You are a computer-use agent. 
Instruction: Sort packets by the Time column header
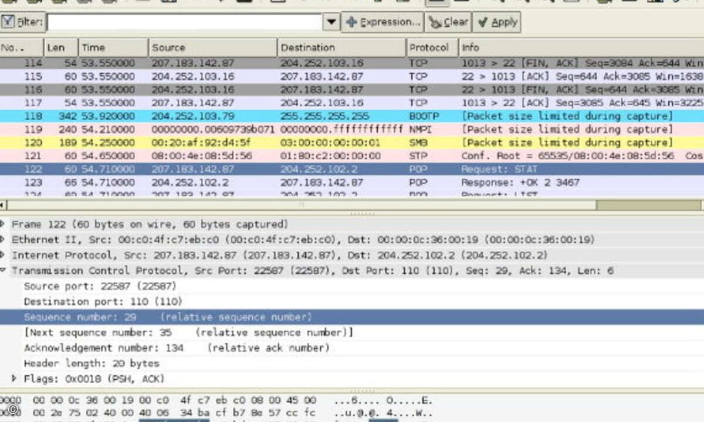pyautogui.click(x=114, y=47)
